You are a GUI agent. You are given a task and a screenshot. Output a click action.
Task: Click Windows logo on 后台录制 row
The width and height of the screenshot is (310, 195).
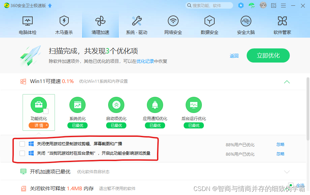[x=31, y=153]
